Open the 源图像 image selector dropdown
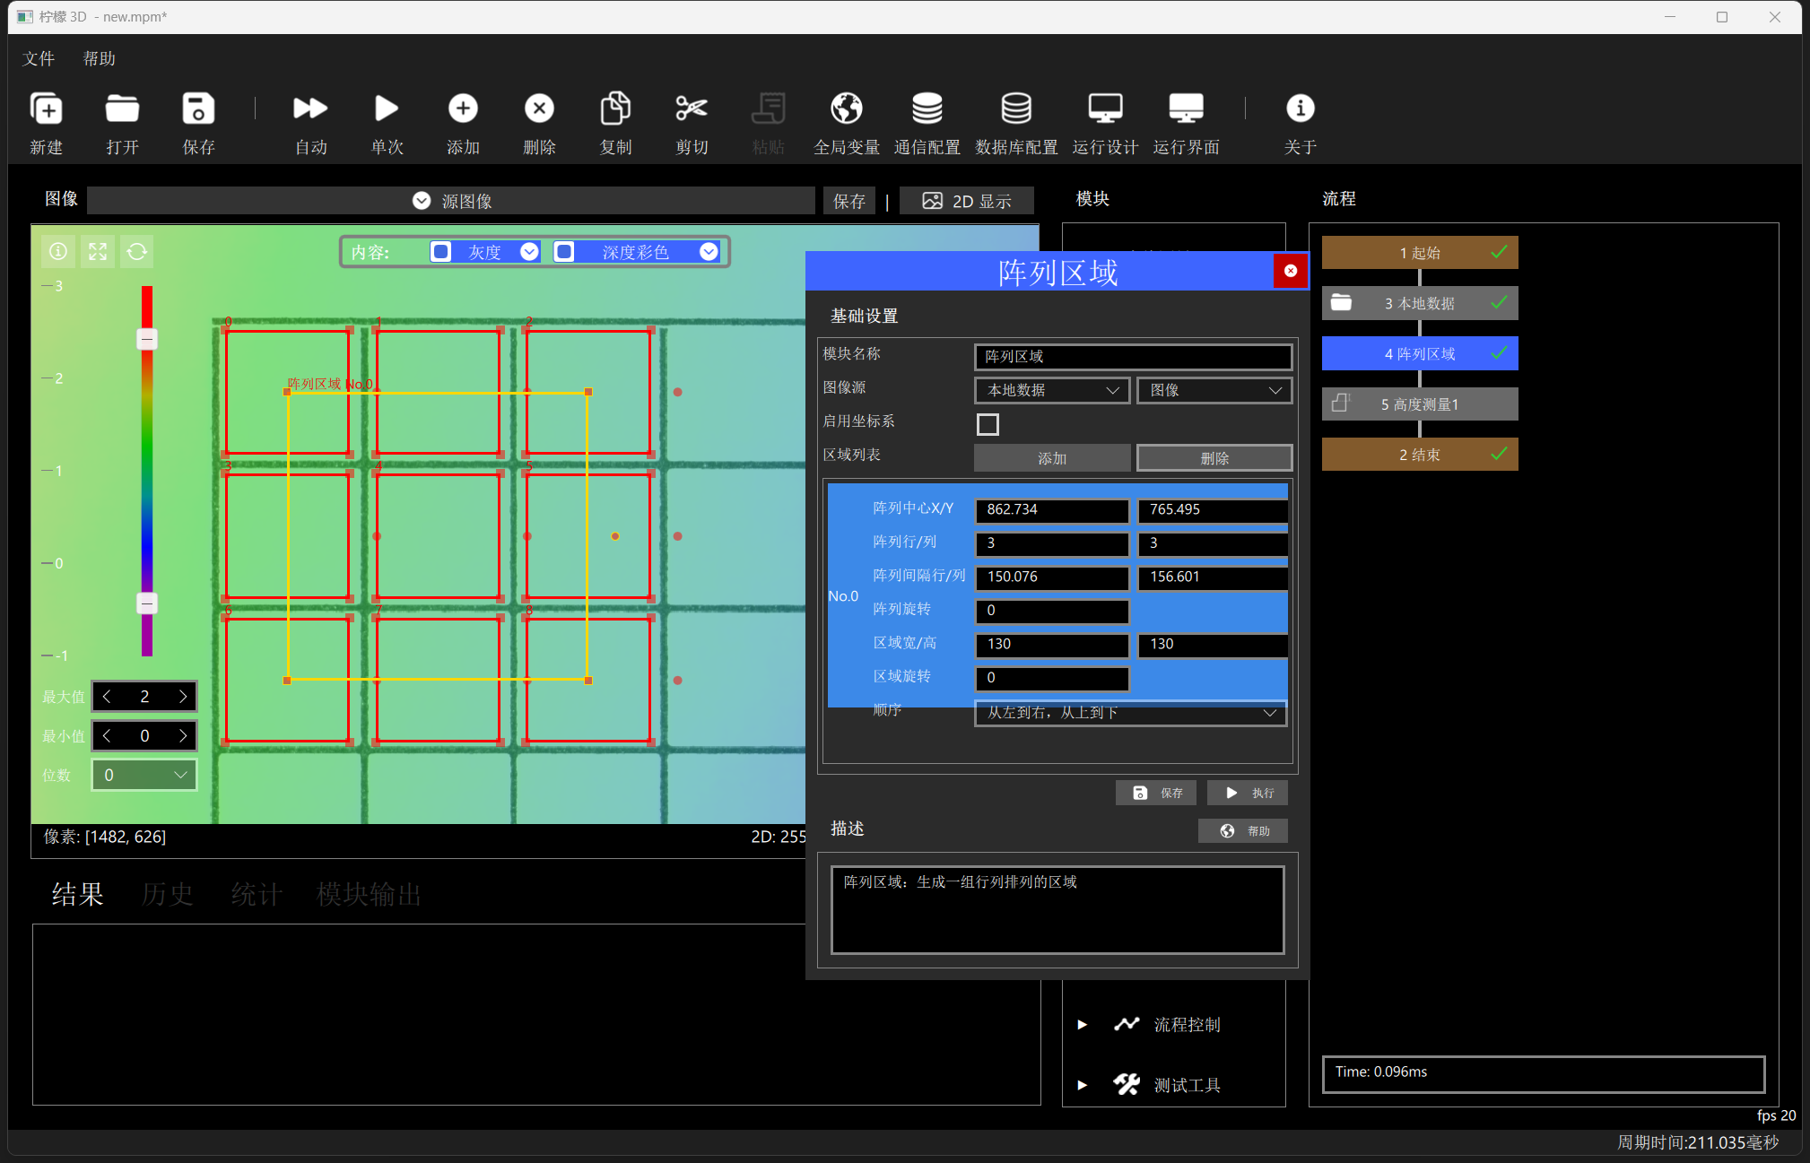The height and width of the screenshot is (1163, 1810). click(422, 201)
